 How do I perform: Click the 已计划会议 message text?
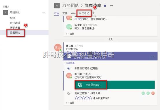(x=72, y=49)
